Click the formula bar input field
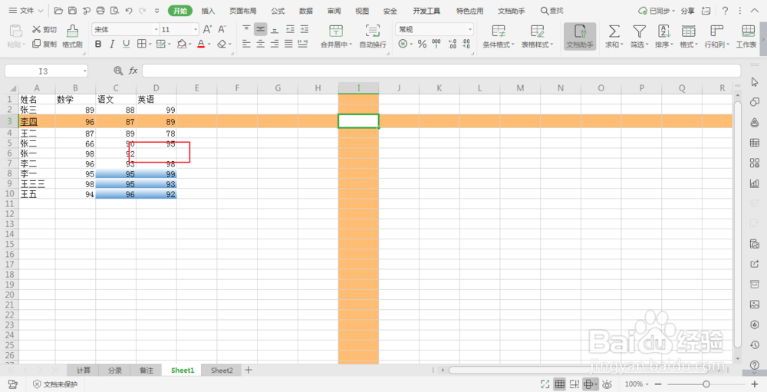The image size is (767, 392). [441, 71]
